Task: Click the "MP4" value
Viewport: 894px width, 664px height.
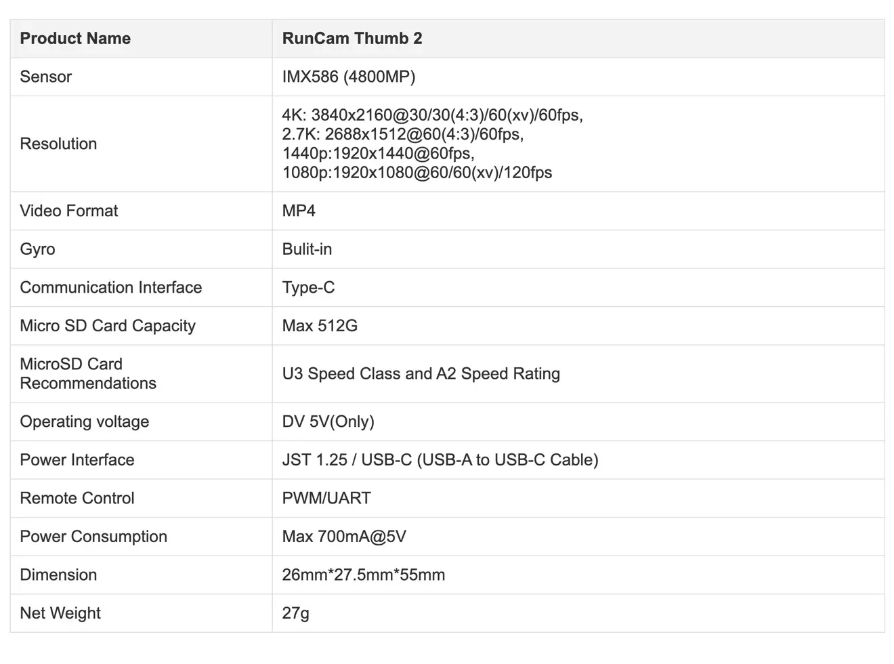Action: 299,211
